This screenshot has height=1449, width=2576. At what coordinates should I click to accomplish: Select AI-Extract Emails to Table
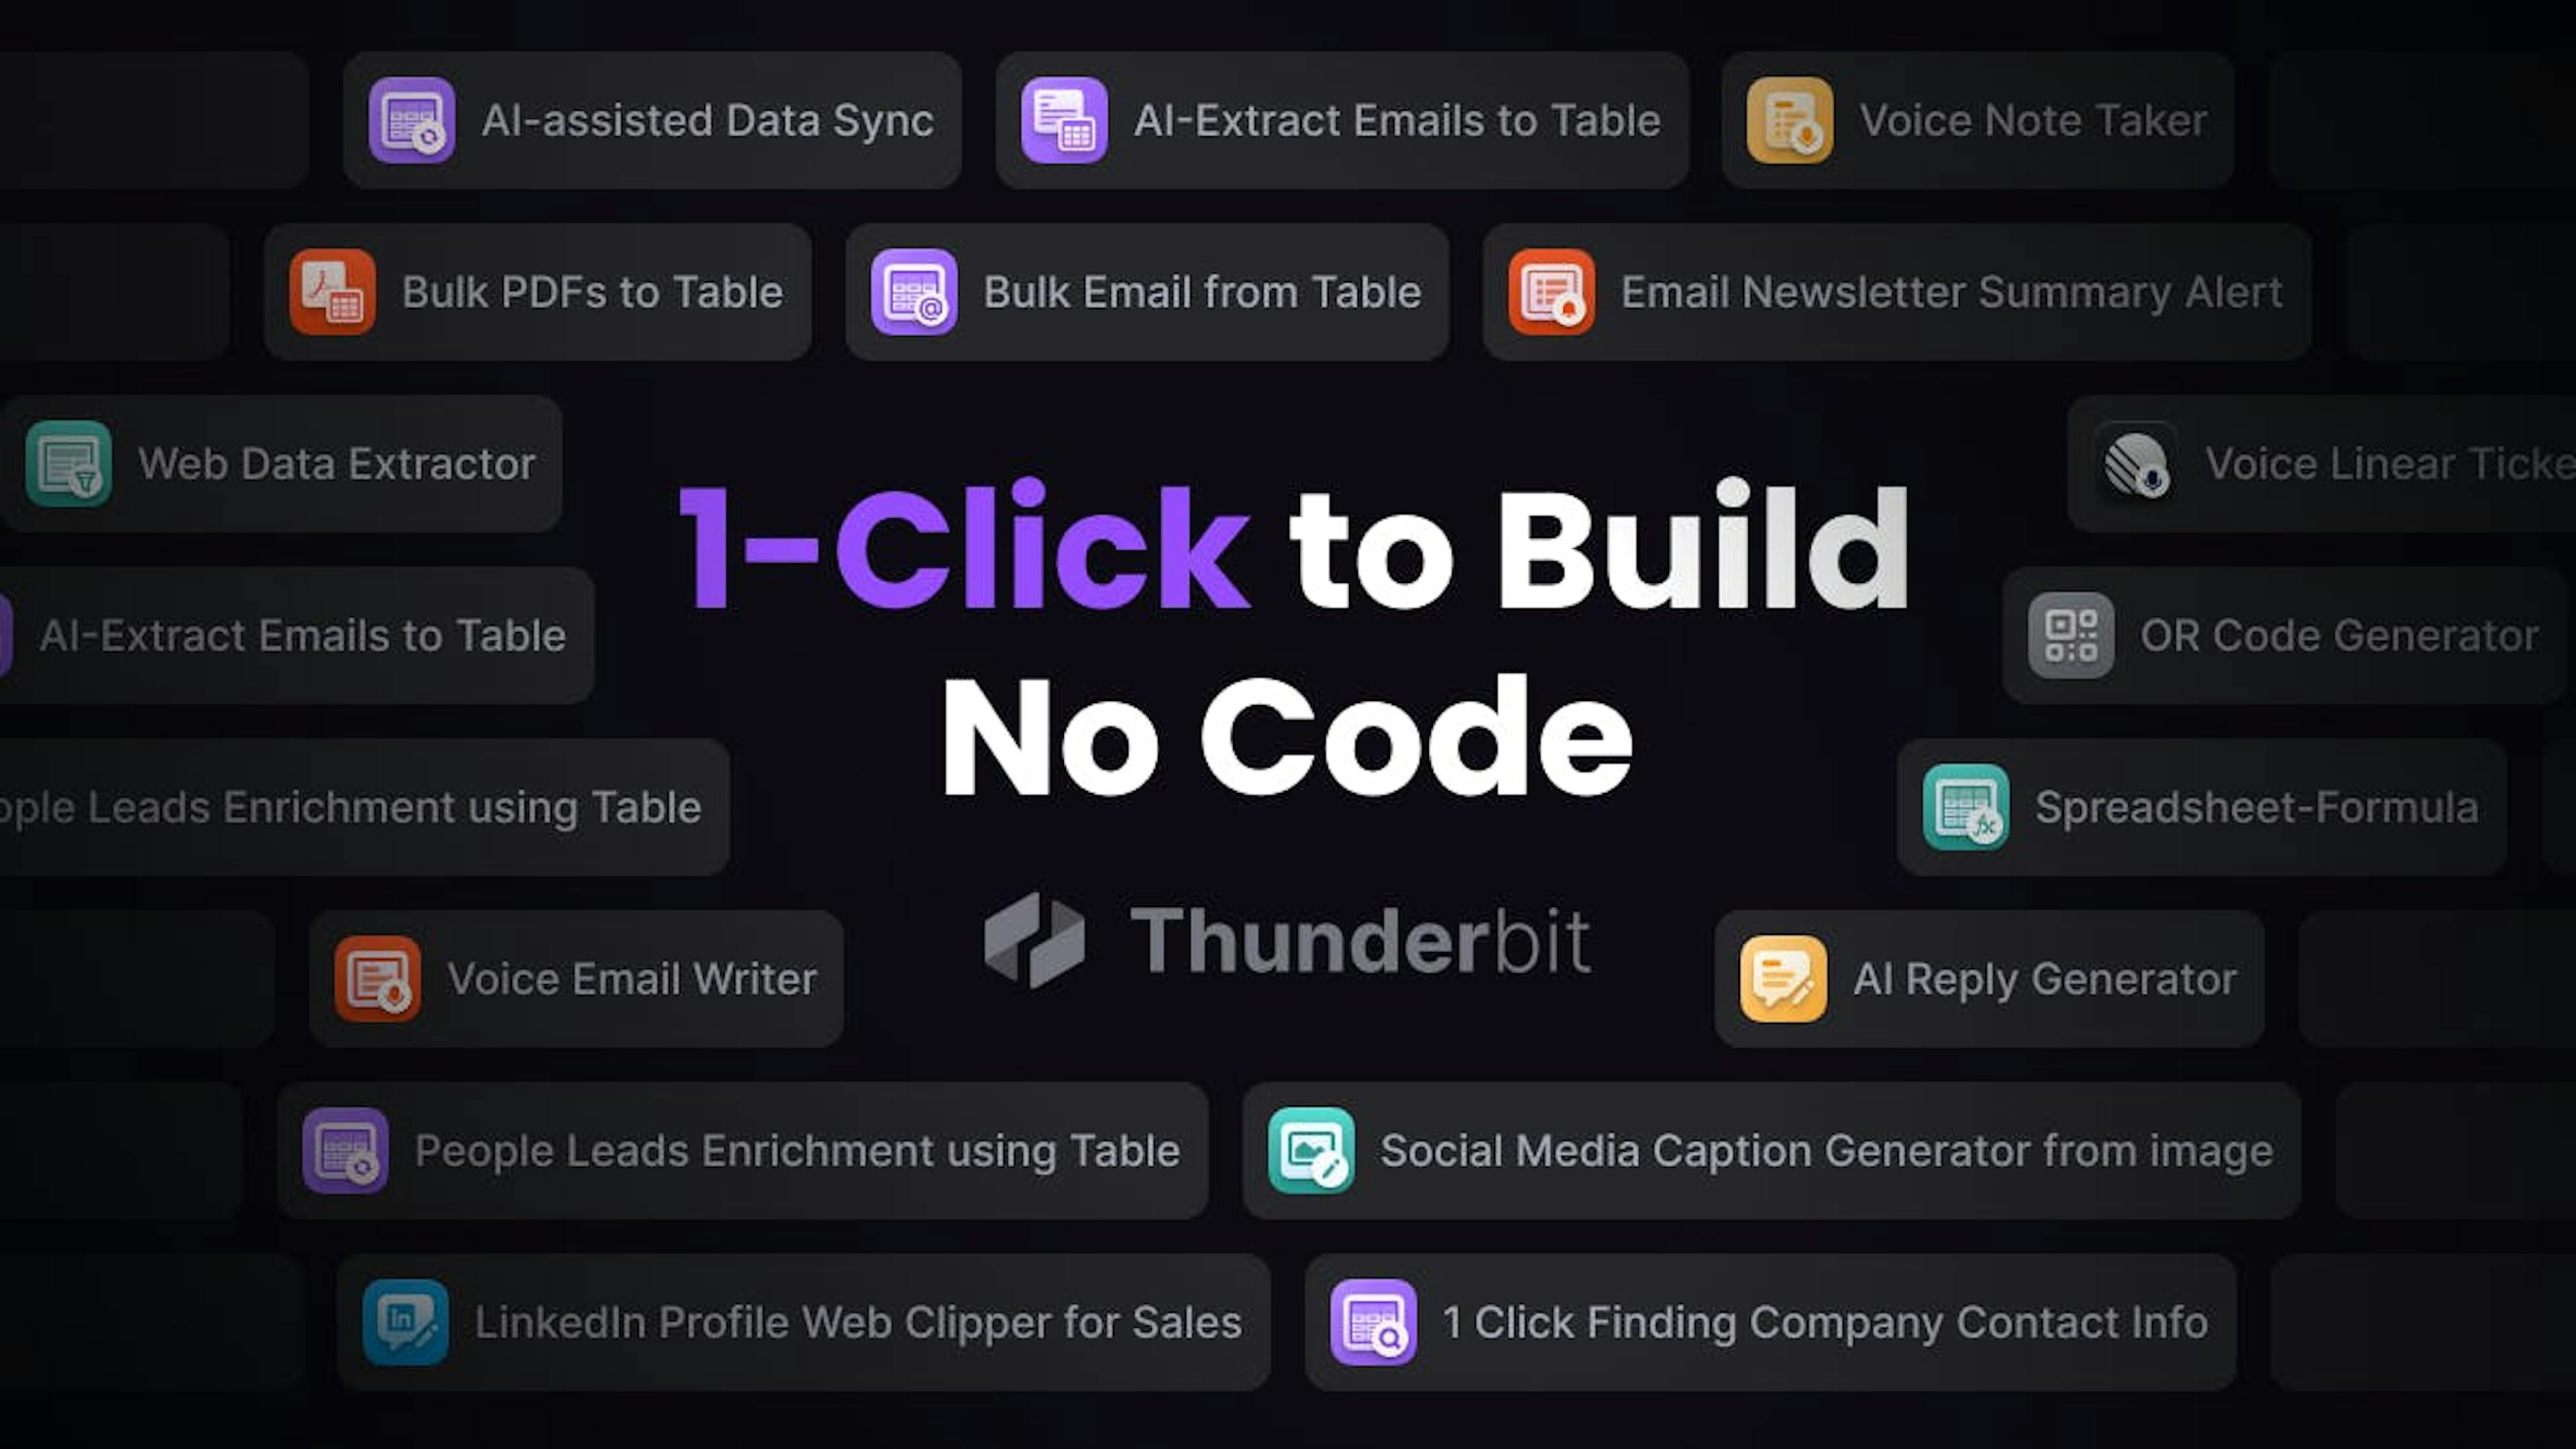pyautogui.click(x=1339, y=119)
